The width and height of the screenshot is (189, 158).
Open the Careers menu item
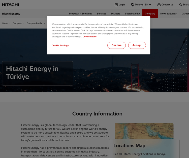(185, 14)
